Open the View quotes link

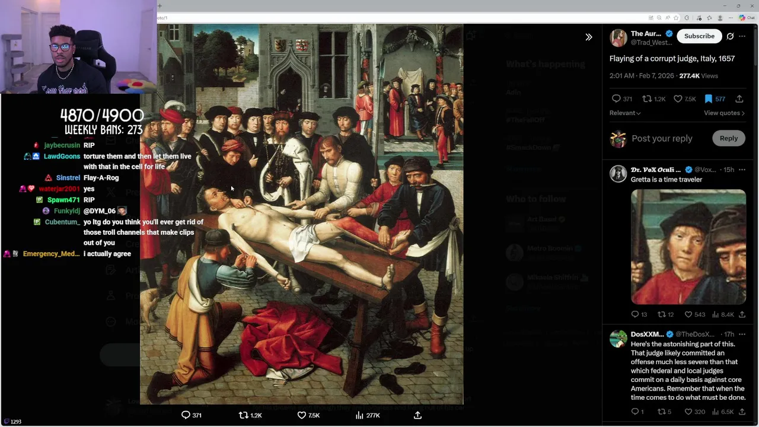pyautogui.click(x=724, y=113)
